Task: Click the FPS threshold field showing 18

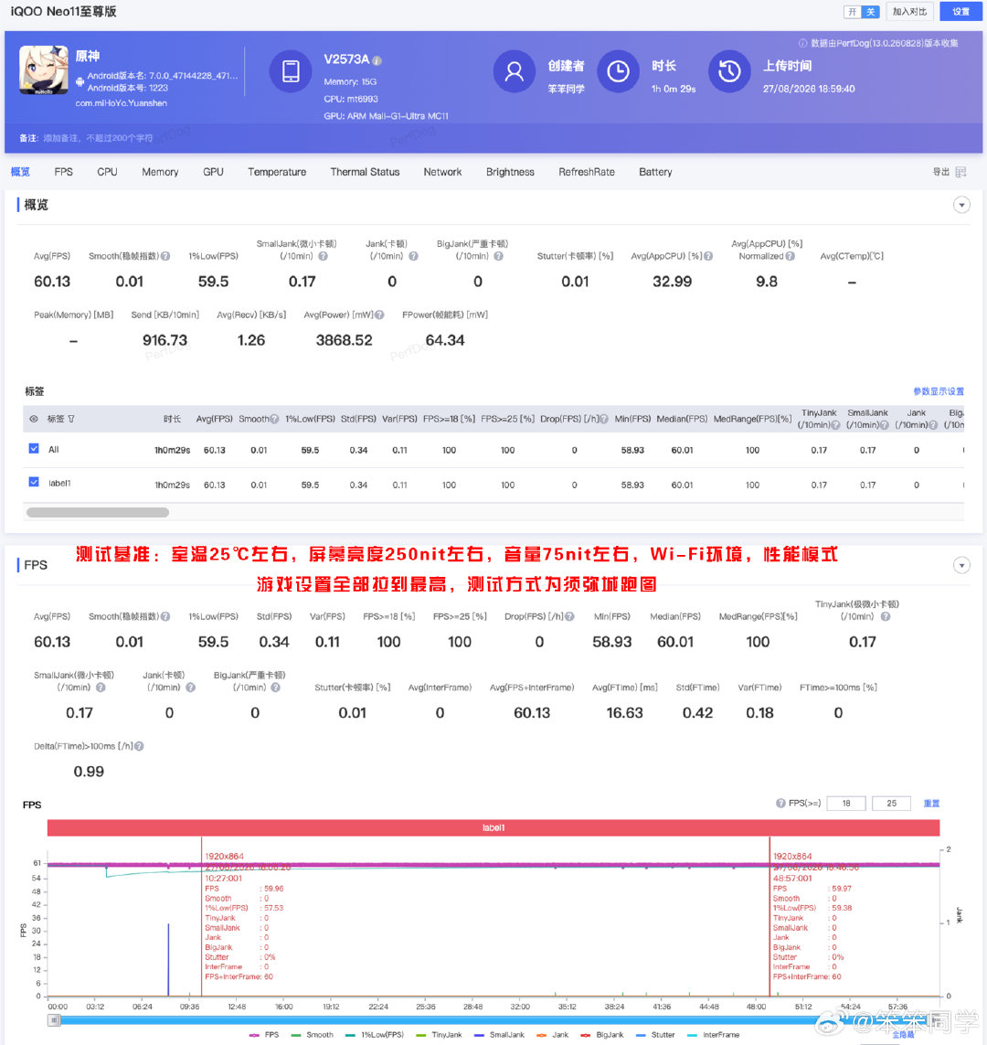Action: pos(846,803)
